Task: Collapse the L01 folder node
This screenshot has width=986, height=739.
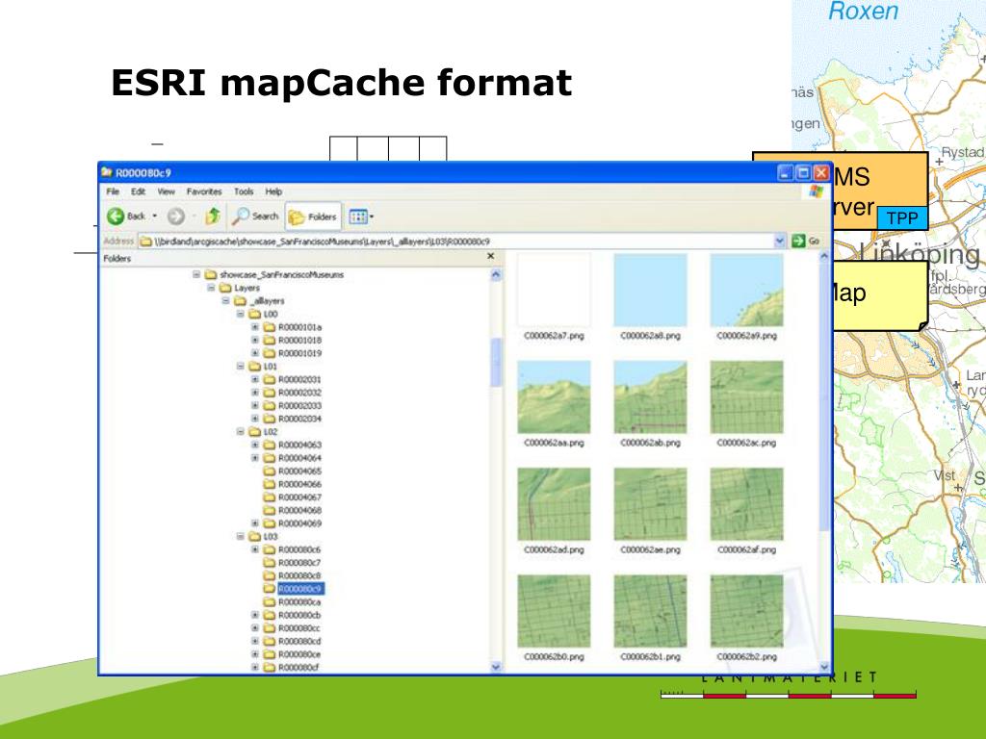Action: (240, 366)
